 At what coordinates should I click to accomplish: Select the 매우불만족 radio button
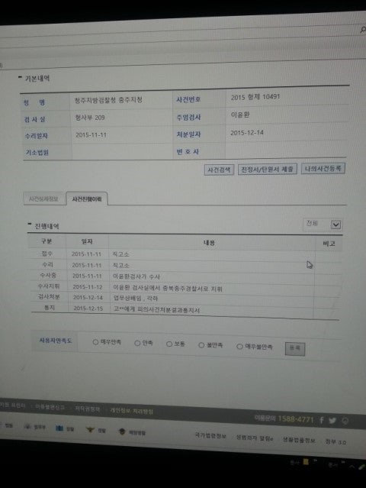click(x=239, y=347)
